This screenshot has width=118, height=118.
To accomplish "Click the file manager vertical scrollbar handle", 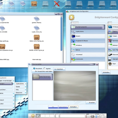I will pos(61,34).
